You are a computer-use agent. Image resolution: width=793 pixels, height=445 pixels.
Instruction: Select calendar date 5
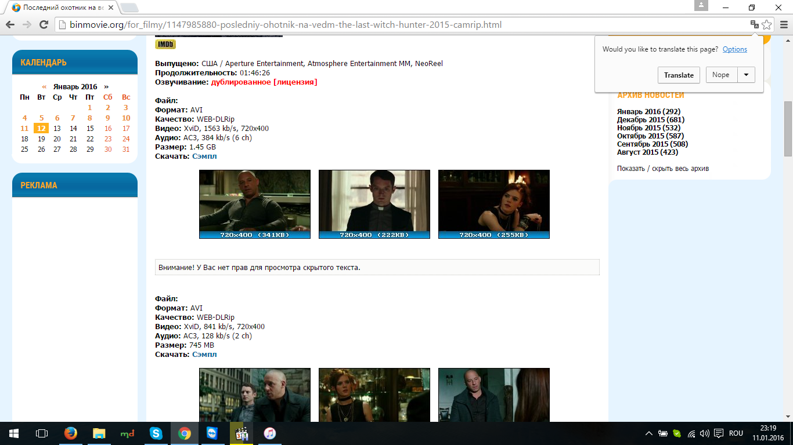point(41,118)
